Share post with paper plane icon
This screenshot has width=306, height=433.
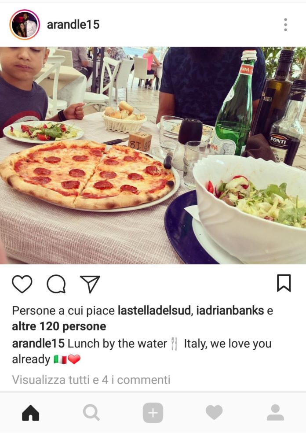(x=90, y=284)
